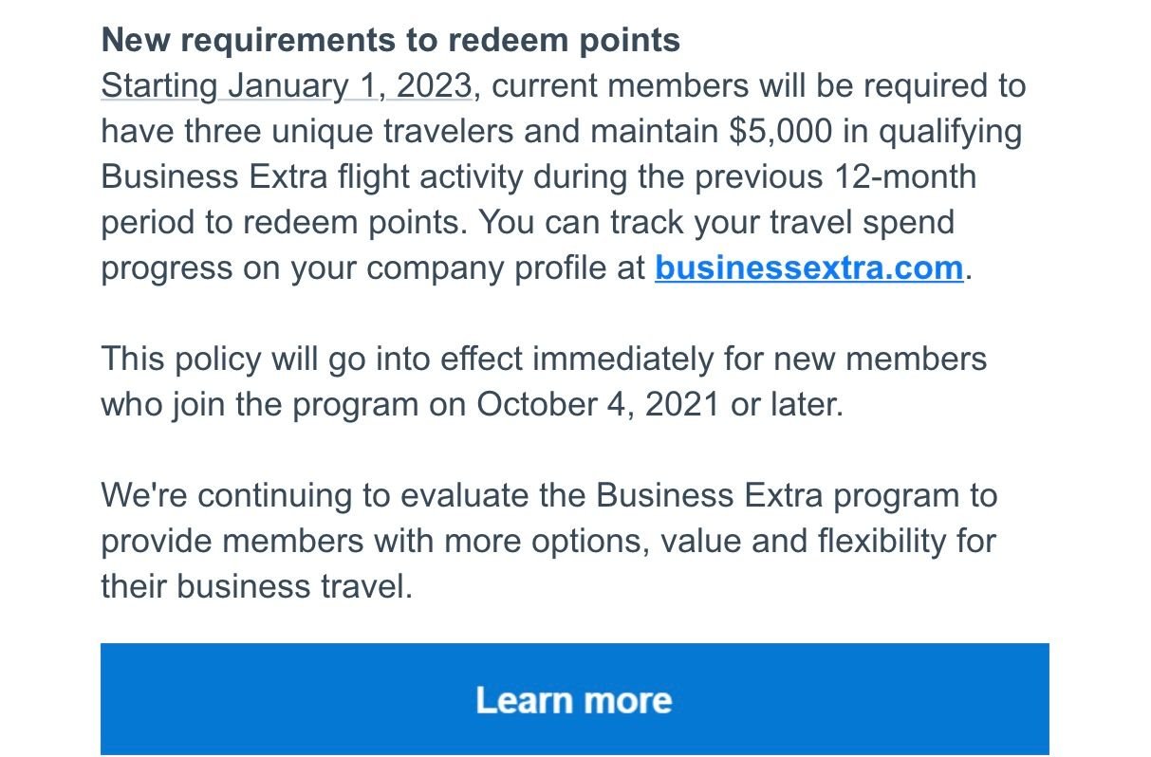
Task: Click the Business Extra flight activity text
Action: pos(363,176)
